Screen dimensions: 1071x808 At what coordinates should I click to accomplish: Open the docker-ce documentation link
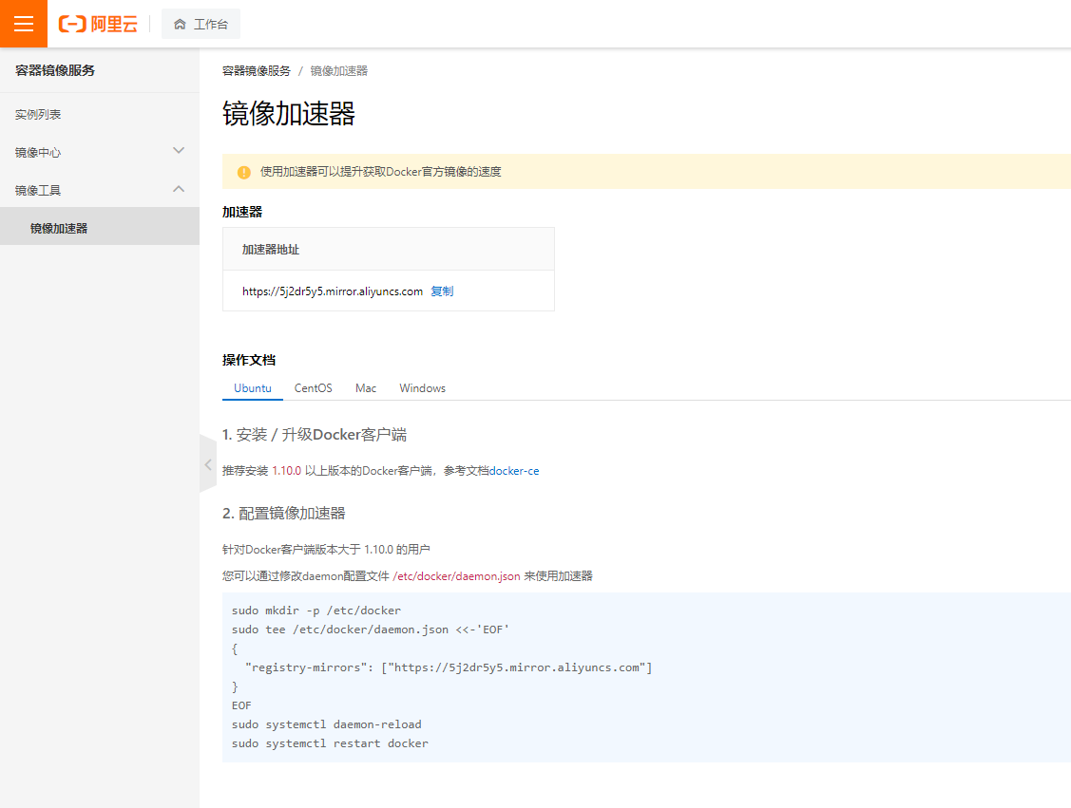pyautogui.click(x=514, y=471)
